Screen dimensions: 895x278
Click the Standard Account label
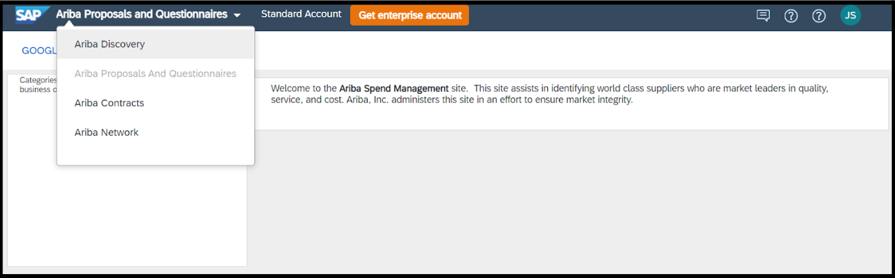pos(301,14)
